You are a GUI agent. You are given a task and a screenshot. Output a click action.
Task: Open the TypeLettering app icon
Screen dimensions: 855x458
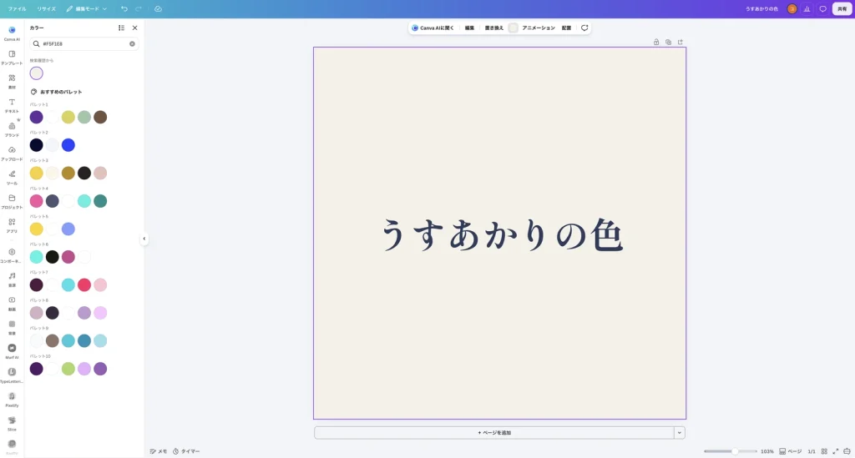(x=12, y=375)
